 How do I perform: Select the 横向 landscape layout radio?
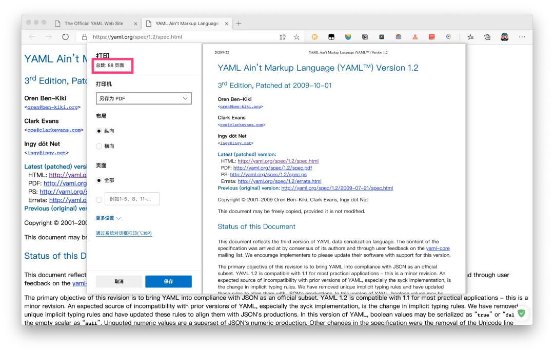[x=99, y=146]
